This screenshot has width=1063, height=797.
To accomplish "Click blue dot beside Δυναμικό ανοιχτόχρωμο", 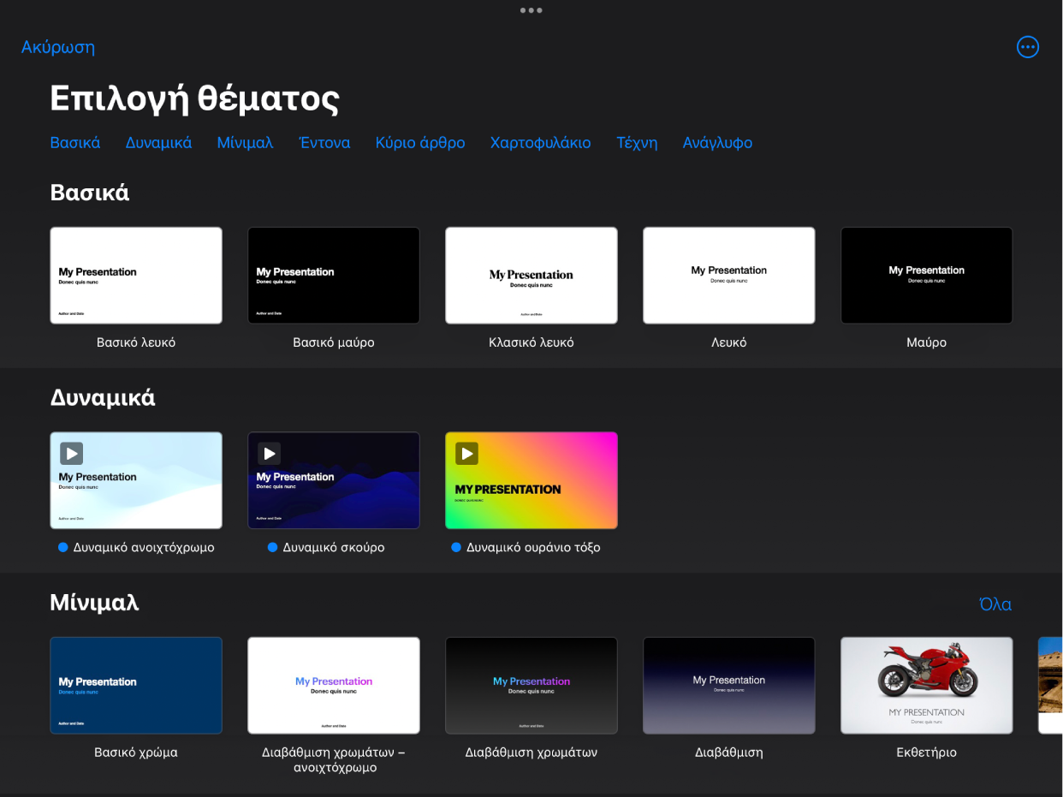I will (x=63, y=547).
